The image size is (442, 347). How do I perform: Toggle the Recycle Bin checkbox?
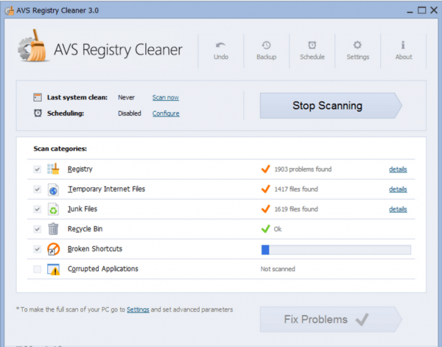[38, 229]
